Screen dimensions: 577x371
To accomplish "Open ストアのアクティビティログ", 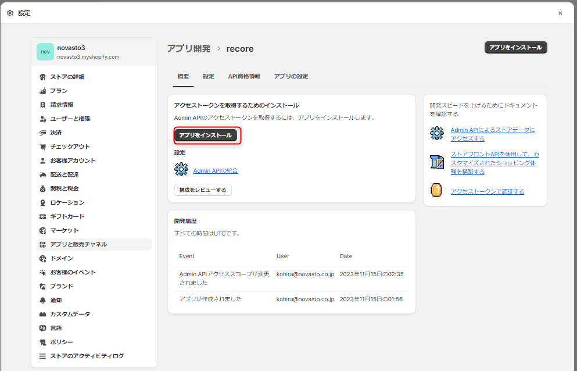I will click(x=94, y=356).
